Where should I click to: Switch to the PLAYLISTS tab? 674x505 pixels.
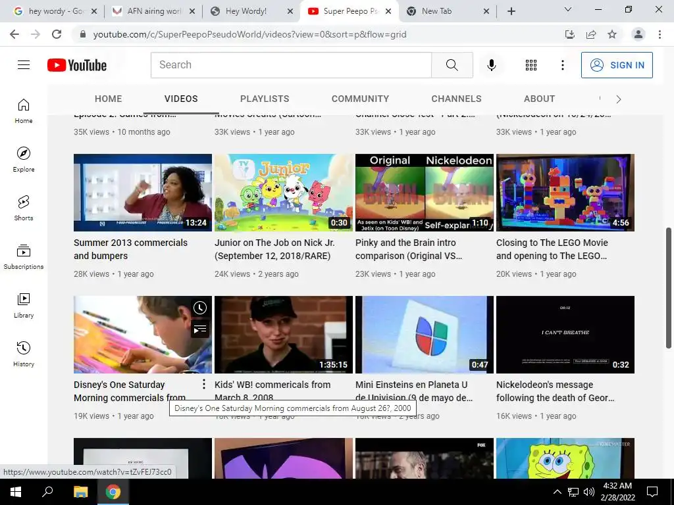coord(265,99)
